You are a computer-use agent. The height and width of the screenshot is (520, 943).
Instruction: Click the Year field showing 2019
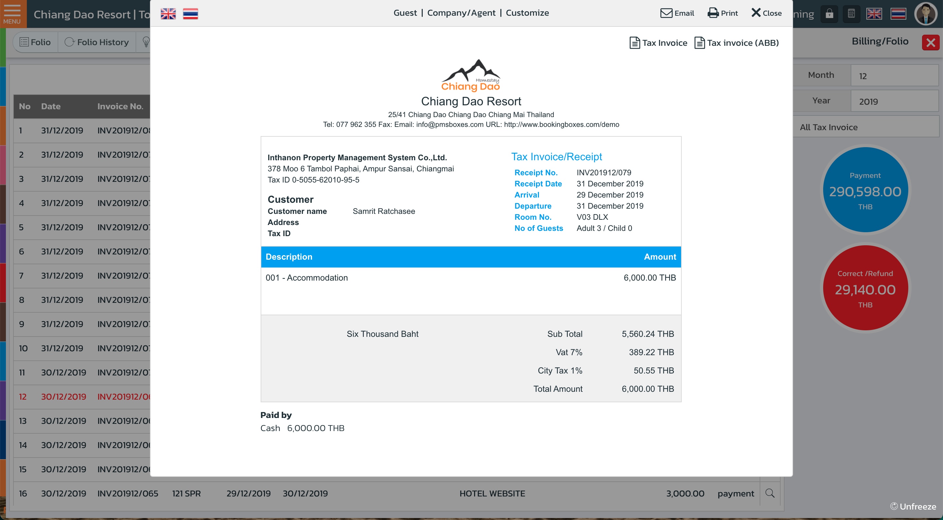[x=894, y=101]
